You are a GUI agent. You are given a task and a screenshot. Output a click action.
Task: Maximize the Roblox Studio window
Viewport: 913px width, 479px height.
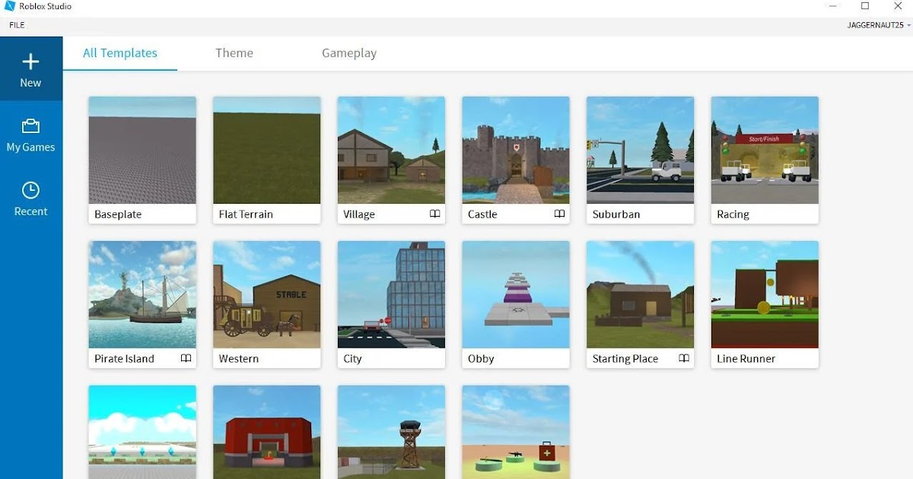[x=865, y=6]
